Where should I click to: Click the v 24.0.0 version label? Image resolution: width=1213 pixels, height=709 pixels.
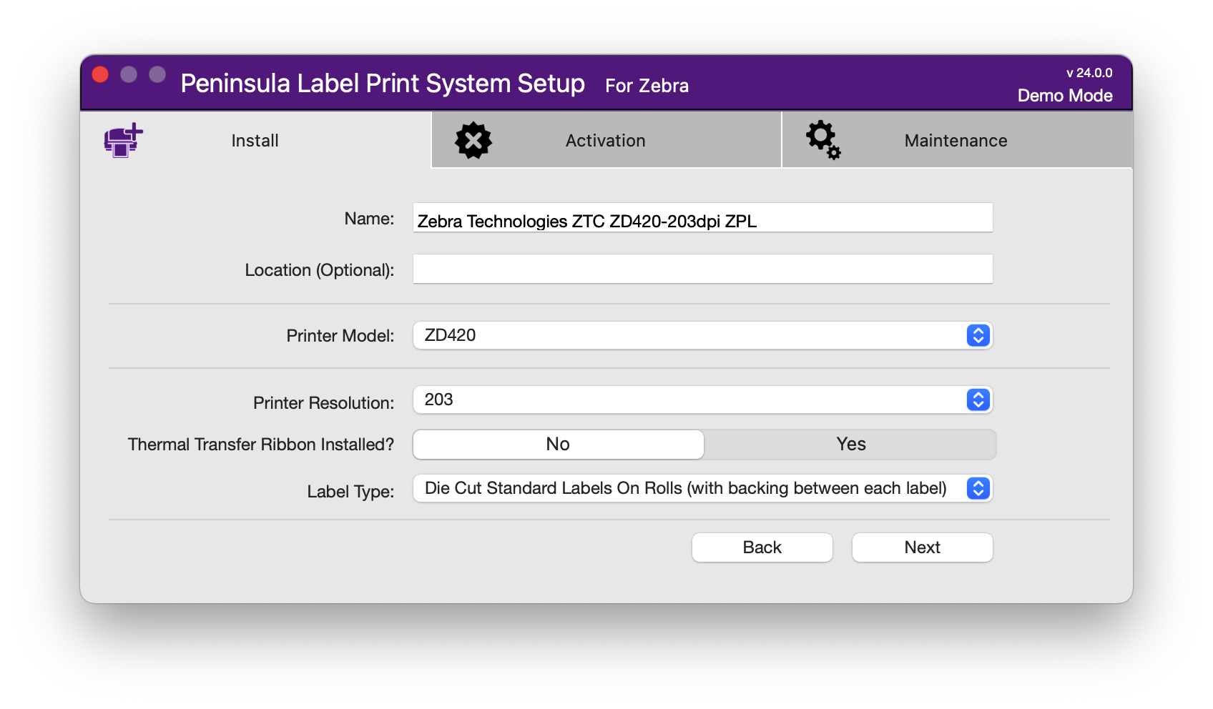tap(1089, 73)
